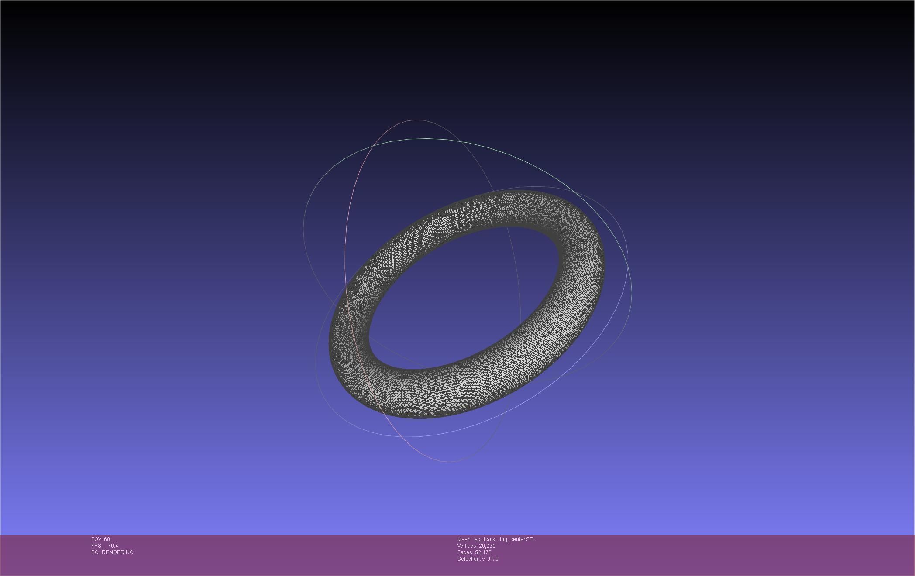
Task: Click the FOV: 60 readout
Action: tap(100, 539)
